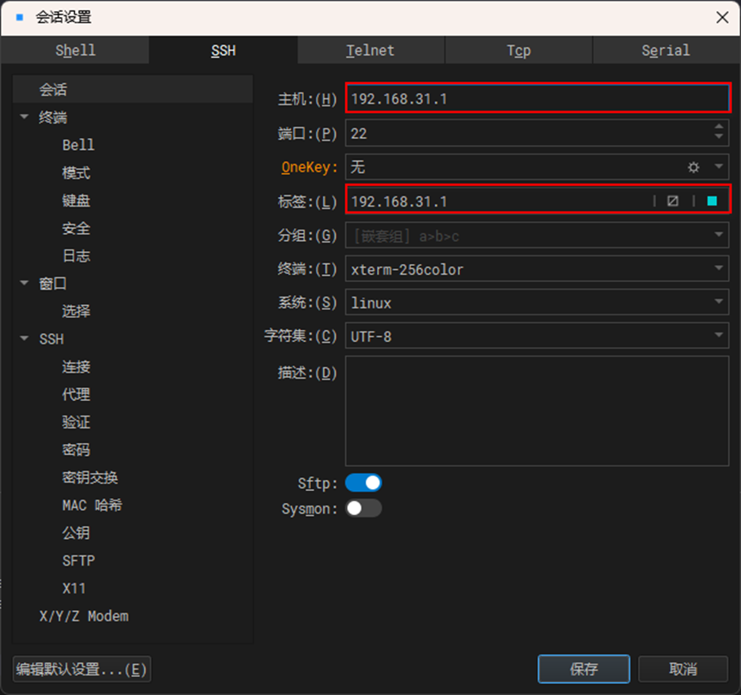Viewport: 741px width, 695px height.
Task: Enable the Sysmon toggle
Action: coord(363,507)
